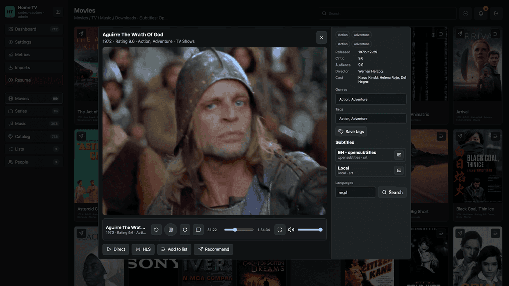Click recommend icon on Act of Killing card
The width and height of the screenshot is (509, 286).
[x=81, y=34]
